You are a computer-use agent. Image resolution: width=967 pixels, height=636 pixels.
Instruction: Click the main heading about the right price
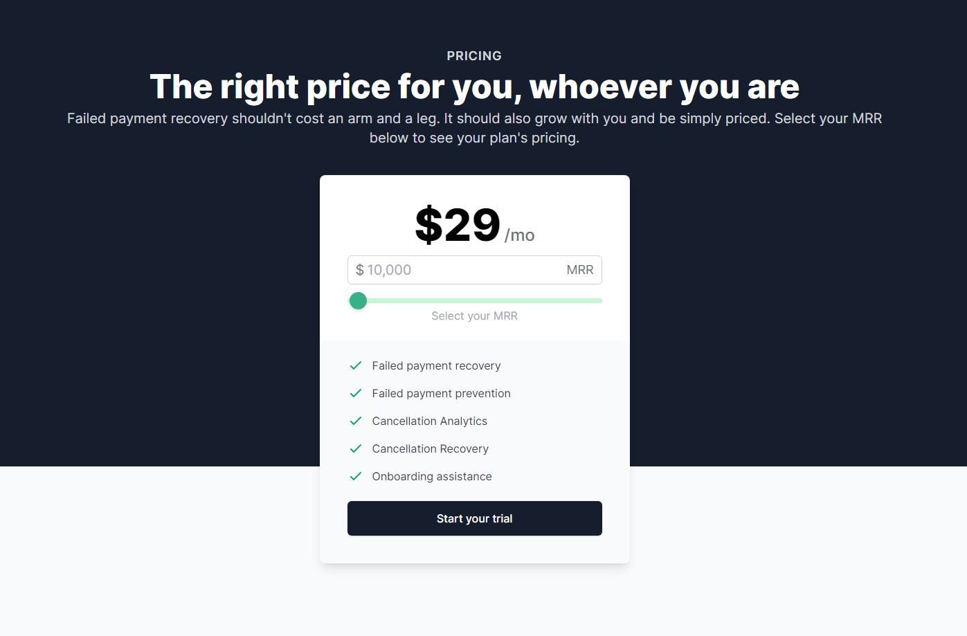[x=474, y=87]
